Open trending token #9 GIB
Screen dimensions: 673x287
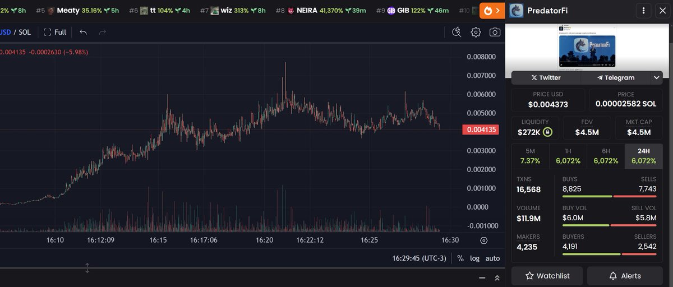click(412, 11)
